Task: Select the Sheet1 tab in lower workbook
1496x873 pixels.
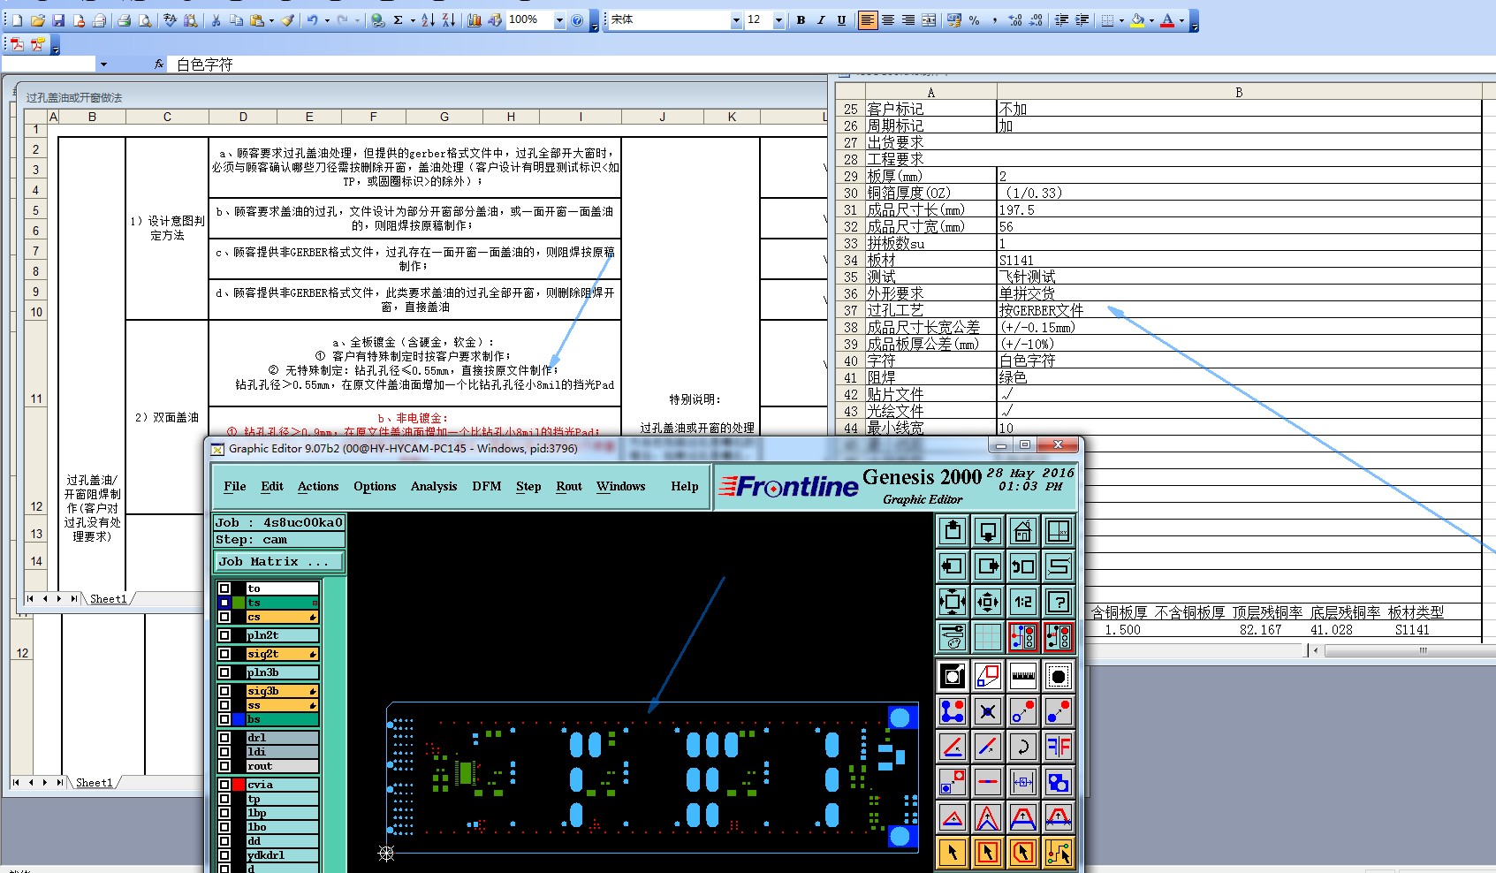Action: [94, 783]
